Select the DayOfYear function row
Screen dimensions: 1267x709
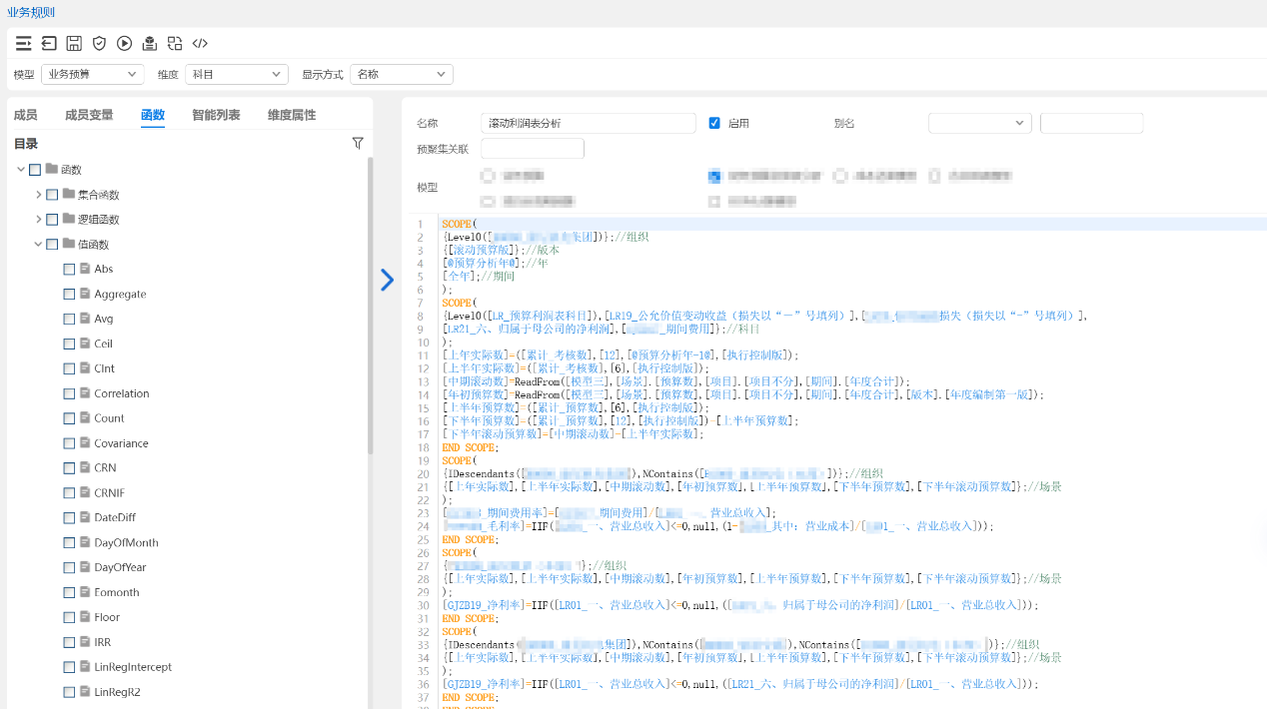[x=120, y=567]
